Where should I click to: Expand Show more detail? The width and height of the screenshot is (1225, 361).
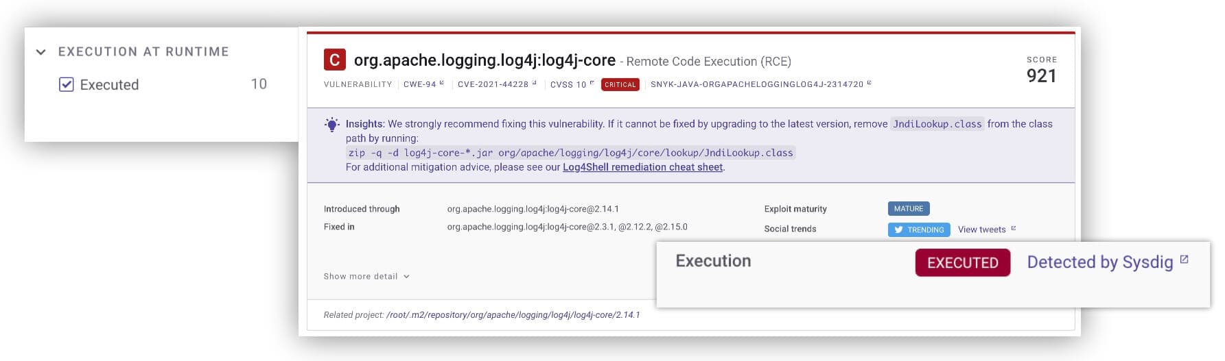(366, 276)
